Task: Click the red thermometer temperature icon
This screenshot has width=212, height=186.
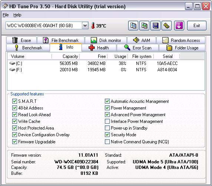Action: pyautogui.click(x=93, y=26)
